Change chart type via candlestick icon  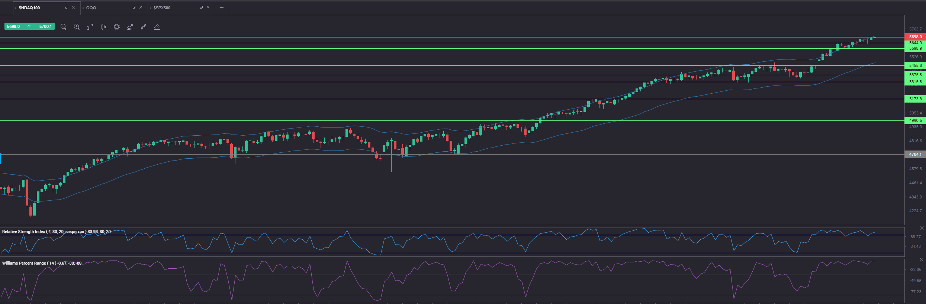click(103, 27)
